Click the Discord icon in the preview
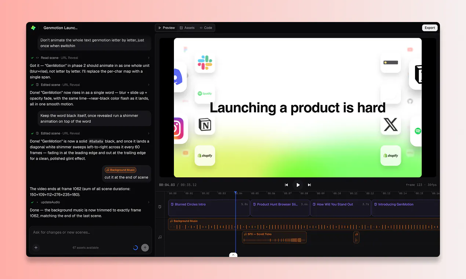This screenshot has height=279, width=466. [179, 77]
